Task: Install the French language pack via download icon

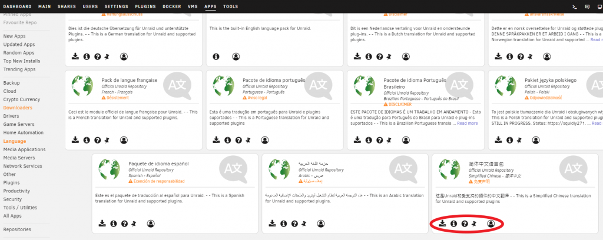Action: pyautogui.click(x=75, y=140)
